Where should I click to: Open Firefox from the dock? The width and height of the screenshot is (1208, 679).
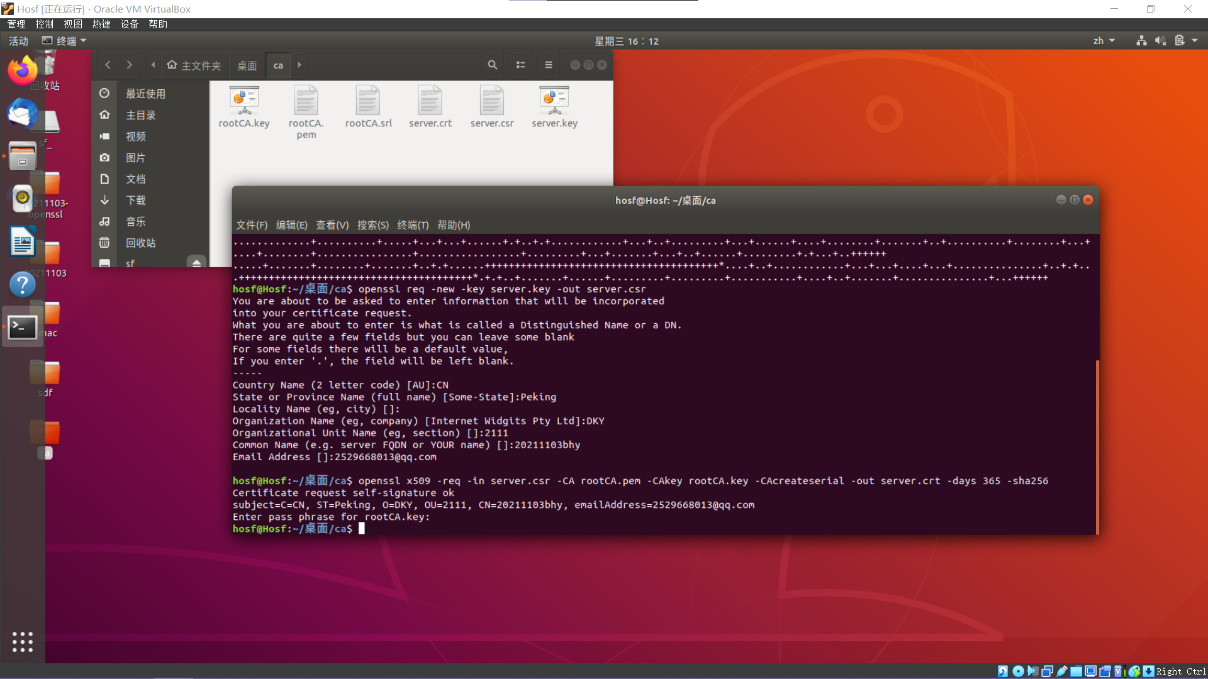23,70
